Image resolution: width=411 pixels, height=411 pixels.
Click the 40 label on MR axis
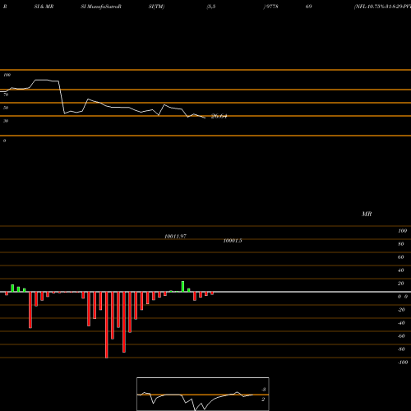click(x=401, y=270)
